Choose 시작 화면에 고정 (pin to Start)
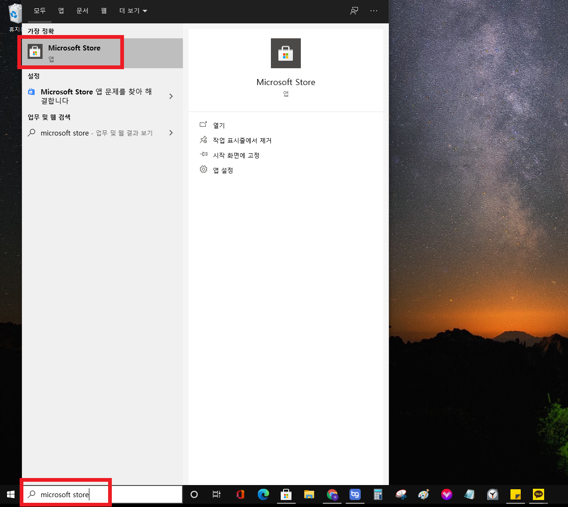This screenshot has width=568, height=507. tap(236, 155)
